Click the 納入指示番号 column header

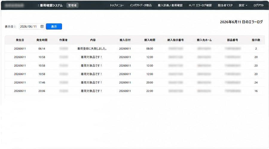pyautogui.click(x=176, y=40)
